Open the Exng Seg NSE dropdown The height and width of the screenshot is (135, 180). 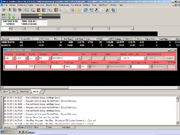(x=13, y=58)
